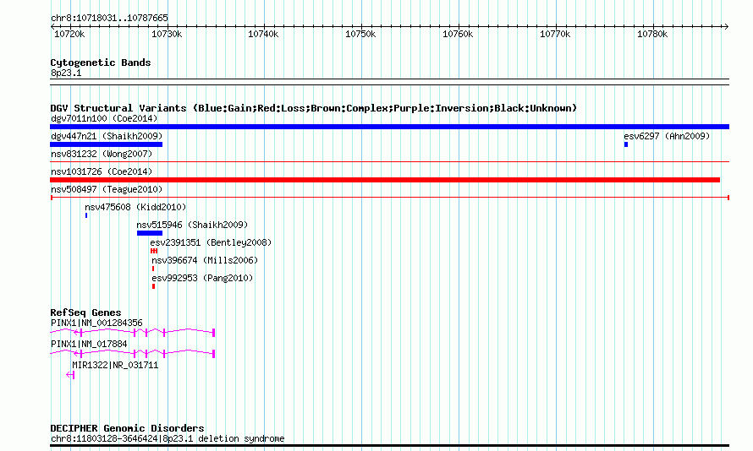
Task: Open the esv6297 (Ahn2009) label
Action: (x=667, y=136)
